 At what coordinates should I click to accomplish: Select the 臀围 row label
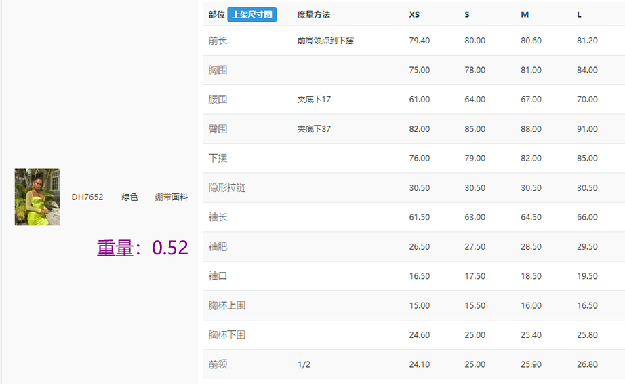(x=218, y=129)
